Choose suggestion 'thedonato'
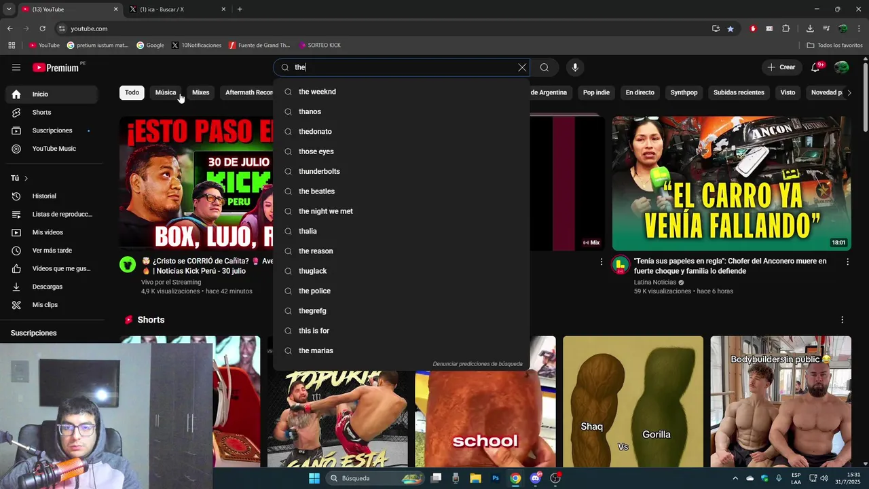 [x=401, y=132]
